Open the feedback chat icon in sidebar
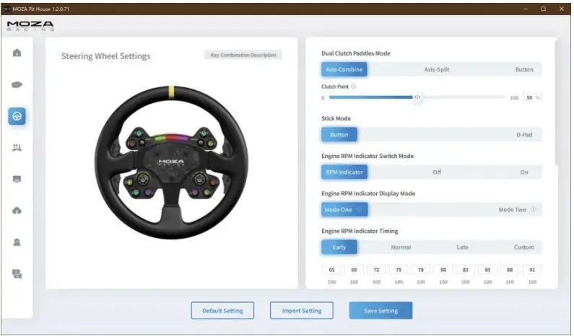 (x=17, y=274)
